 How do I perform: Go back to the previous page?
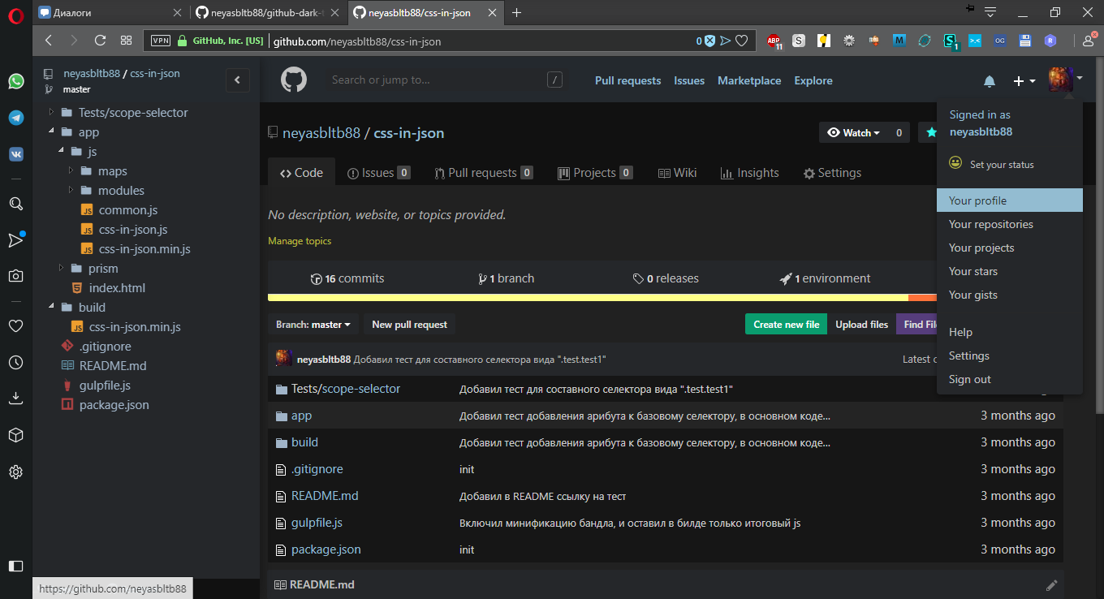click(49, 41)
